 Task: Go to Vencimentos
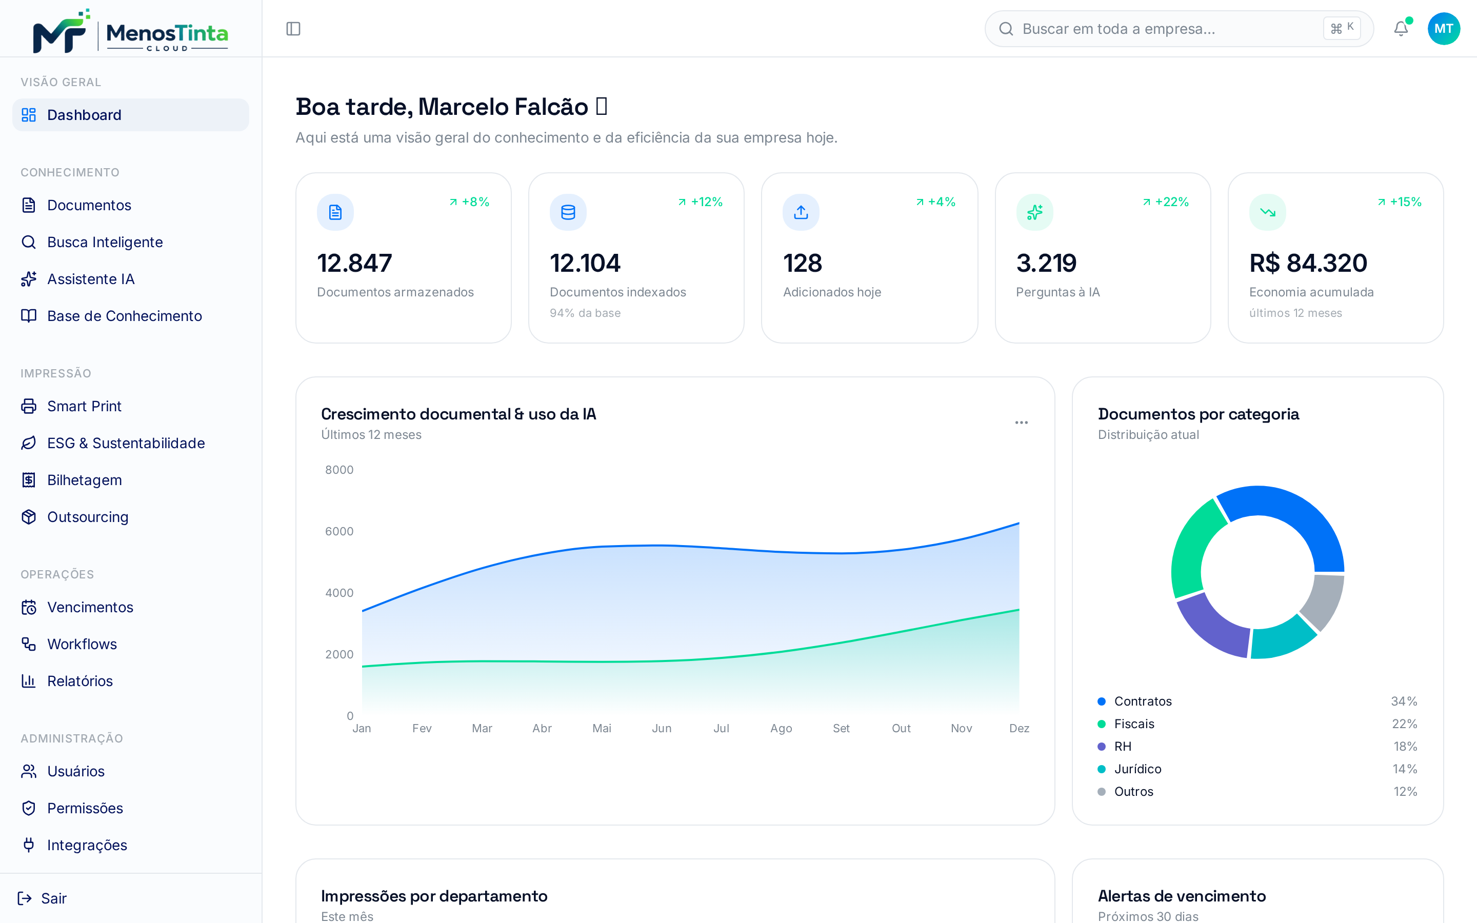point(131,608)
